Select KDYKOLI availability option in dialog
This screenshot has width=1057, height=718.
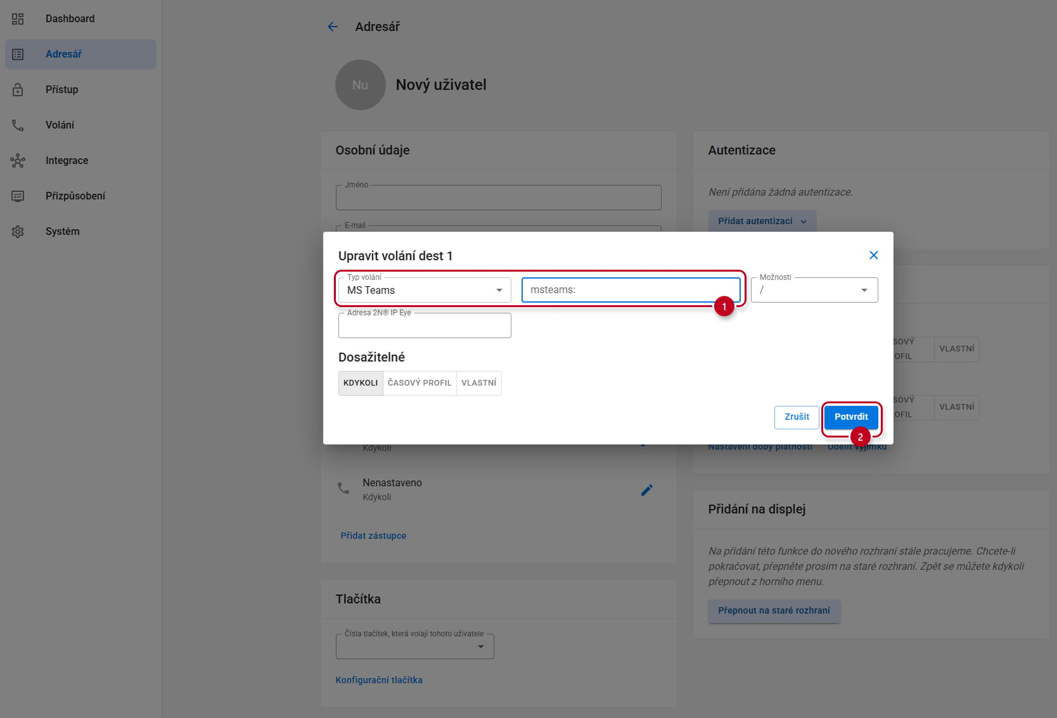(361, 383)
